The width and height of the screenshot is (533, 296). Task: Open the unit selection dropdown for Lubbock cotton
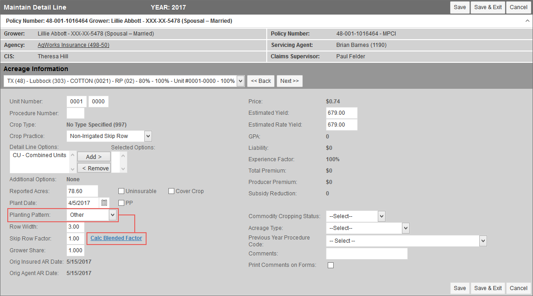click(x=240, y=81)
